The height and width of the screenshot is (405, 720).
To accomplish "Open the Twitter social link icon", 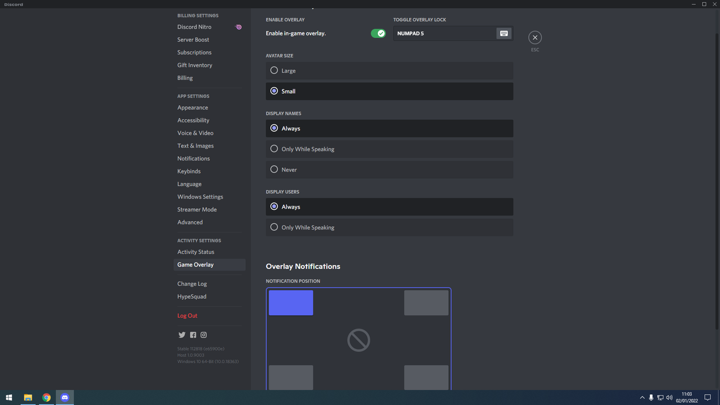I will pos(182,335).
